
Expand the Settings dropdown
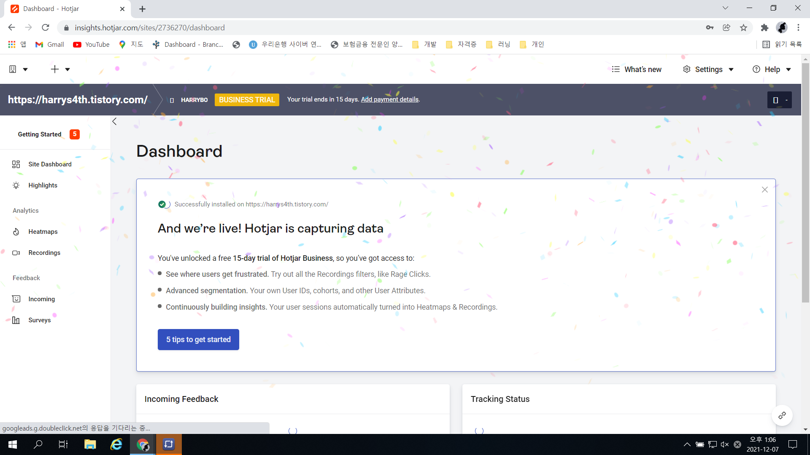pos(708,70)
